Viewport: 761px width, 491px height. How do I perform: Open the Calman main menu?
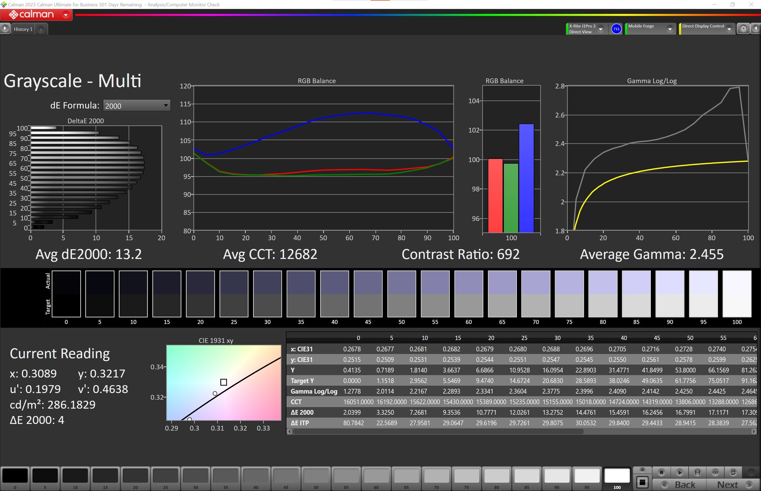tap(66, 15)
